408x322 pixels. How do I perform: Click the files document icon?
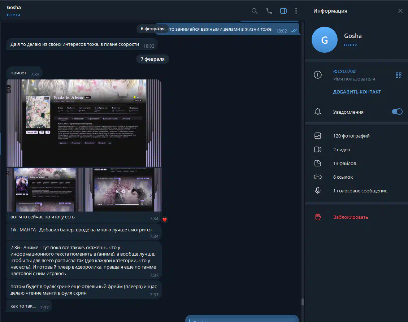[x=318, y=163]
